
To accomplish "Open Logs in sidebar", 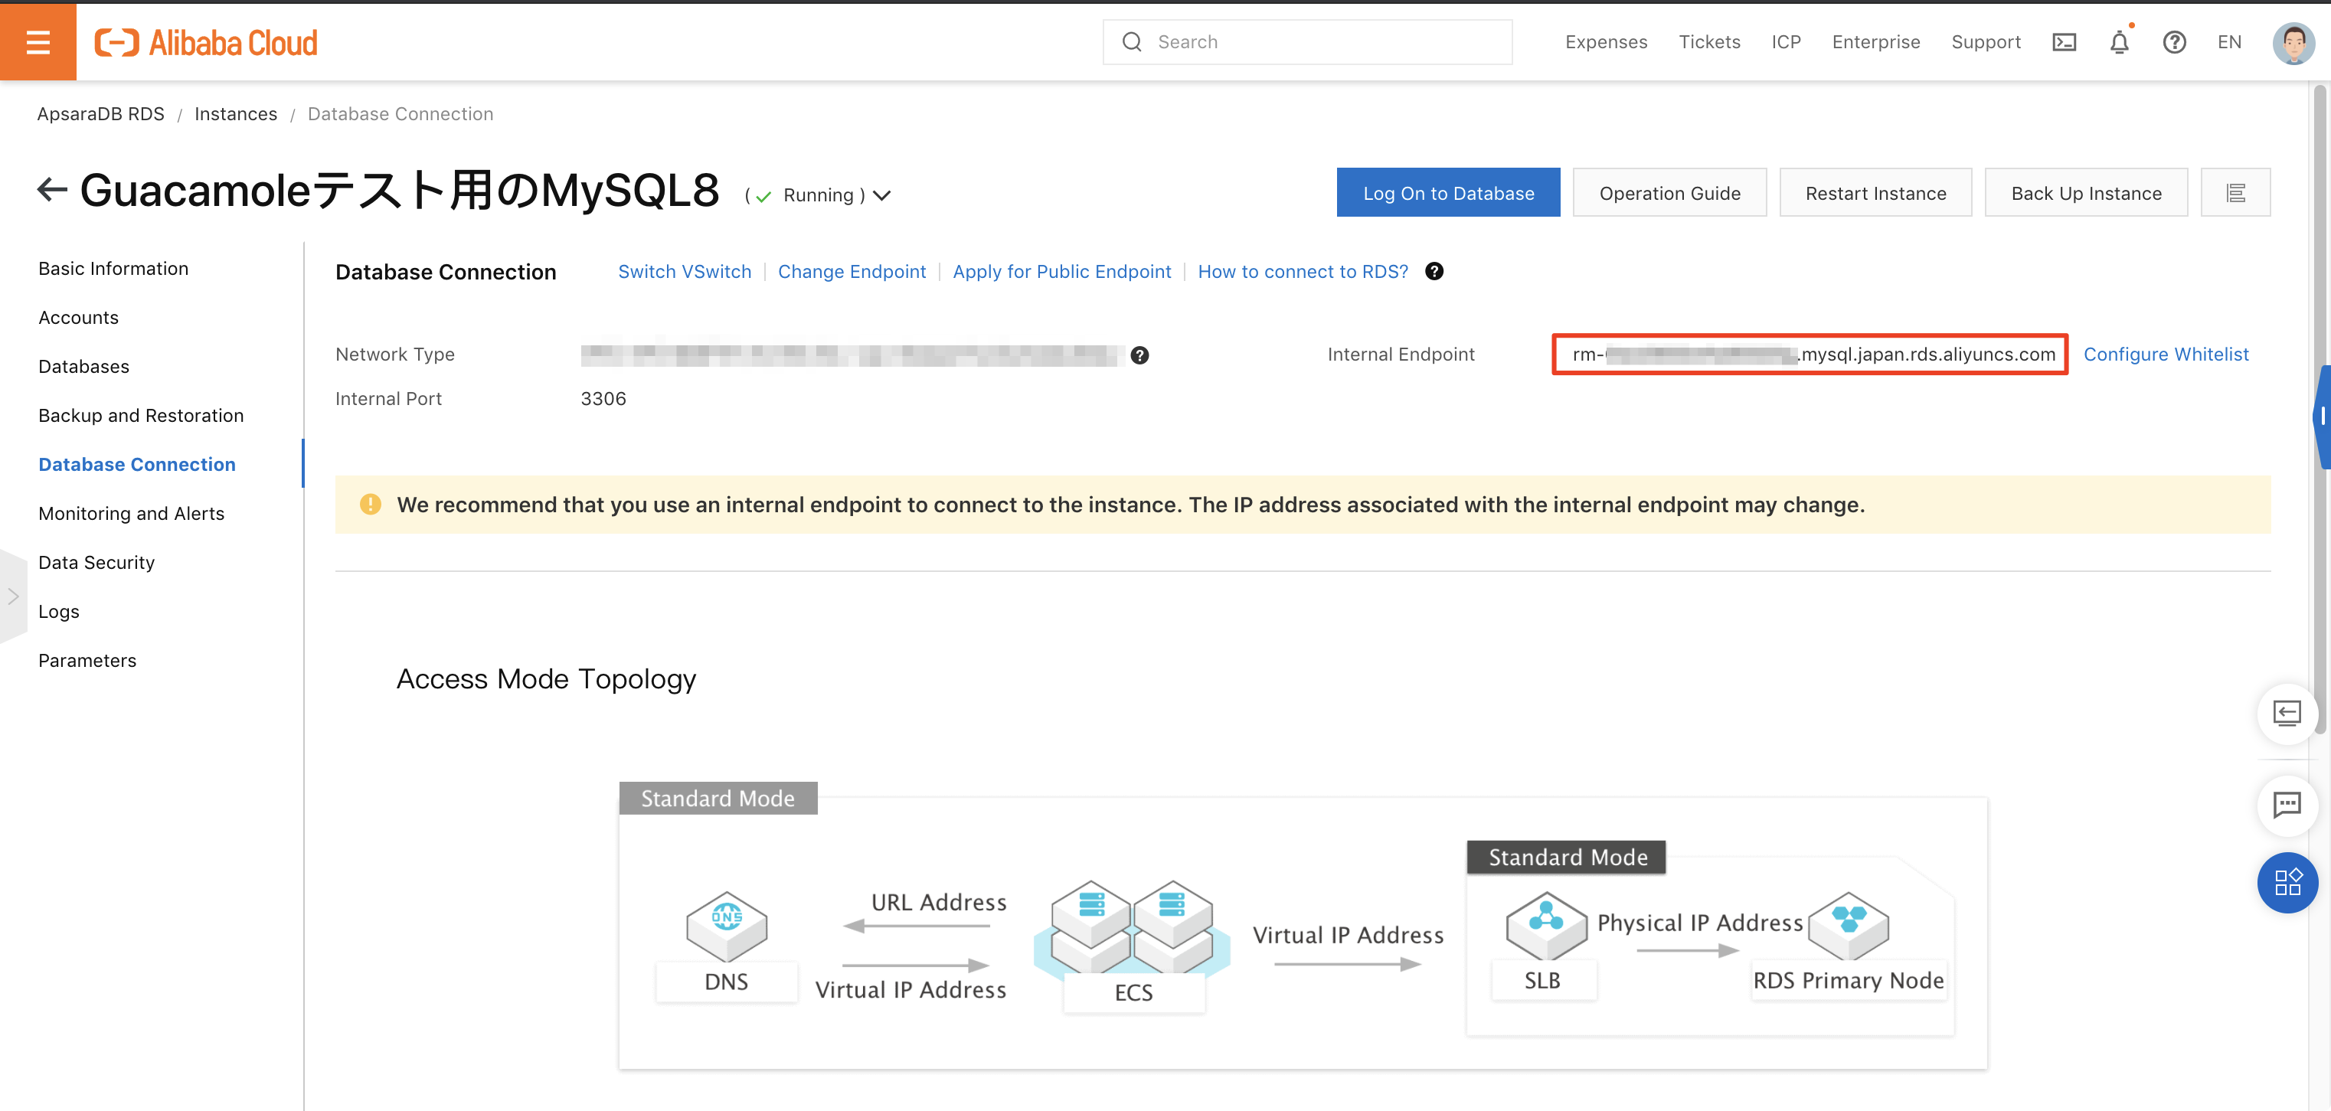I will point(59,612).
